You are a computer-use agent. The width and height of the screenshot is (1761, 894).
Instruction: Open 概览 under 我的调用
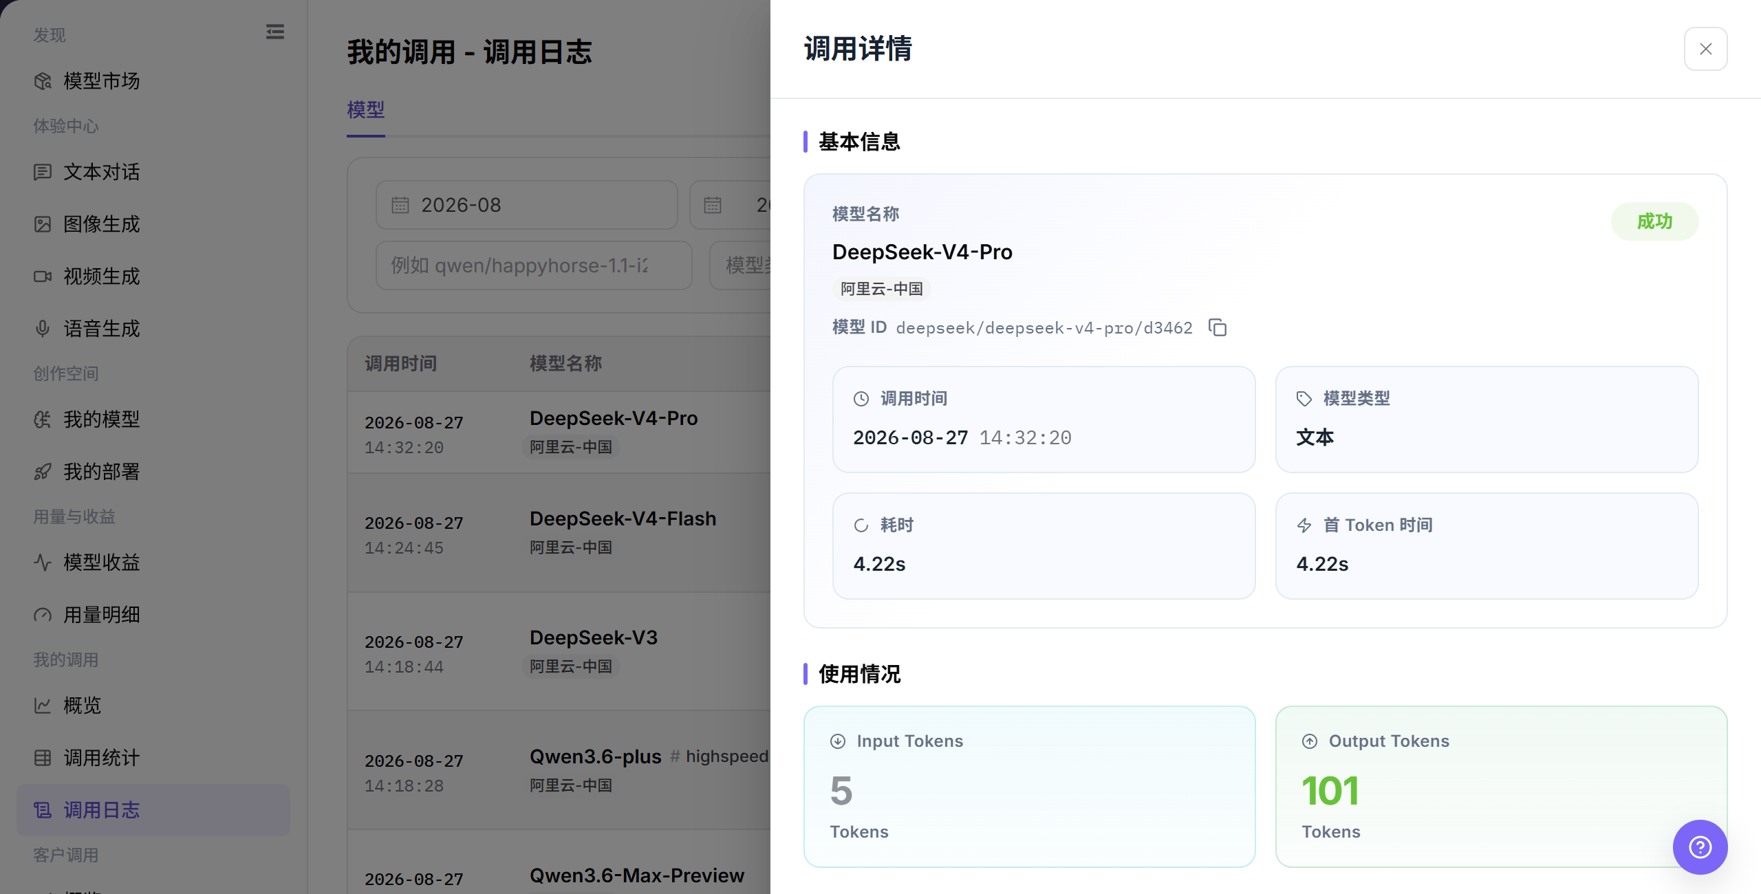point(153,706)
